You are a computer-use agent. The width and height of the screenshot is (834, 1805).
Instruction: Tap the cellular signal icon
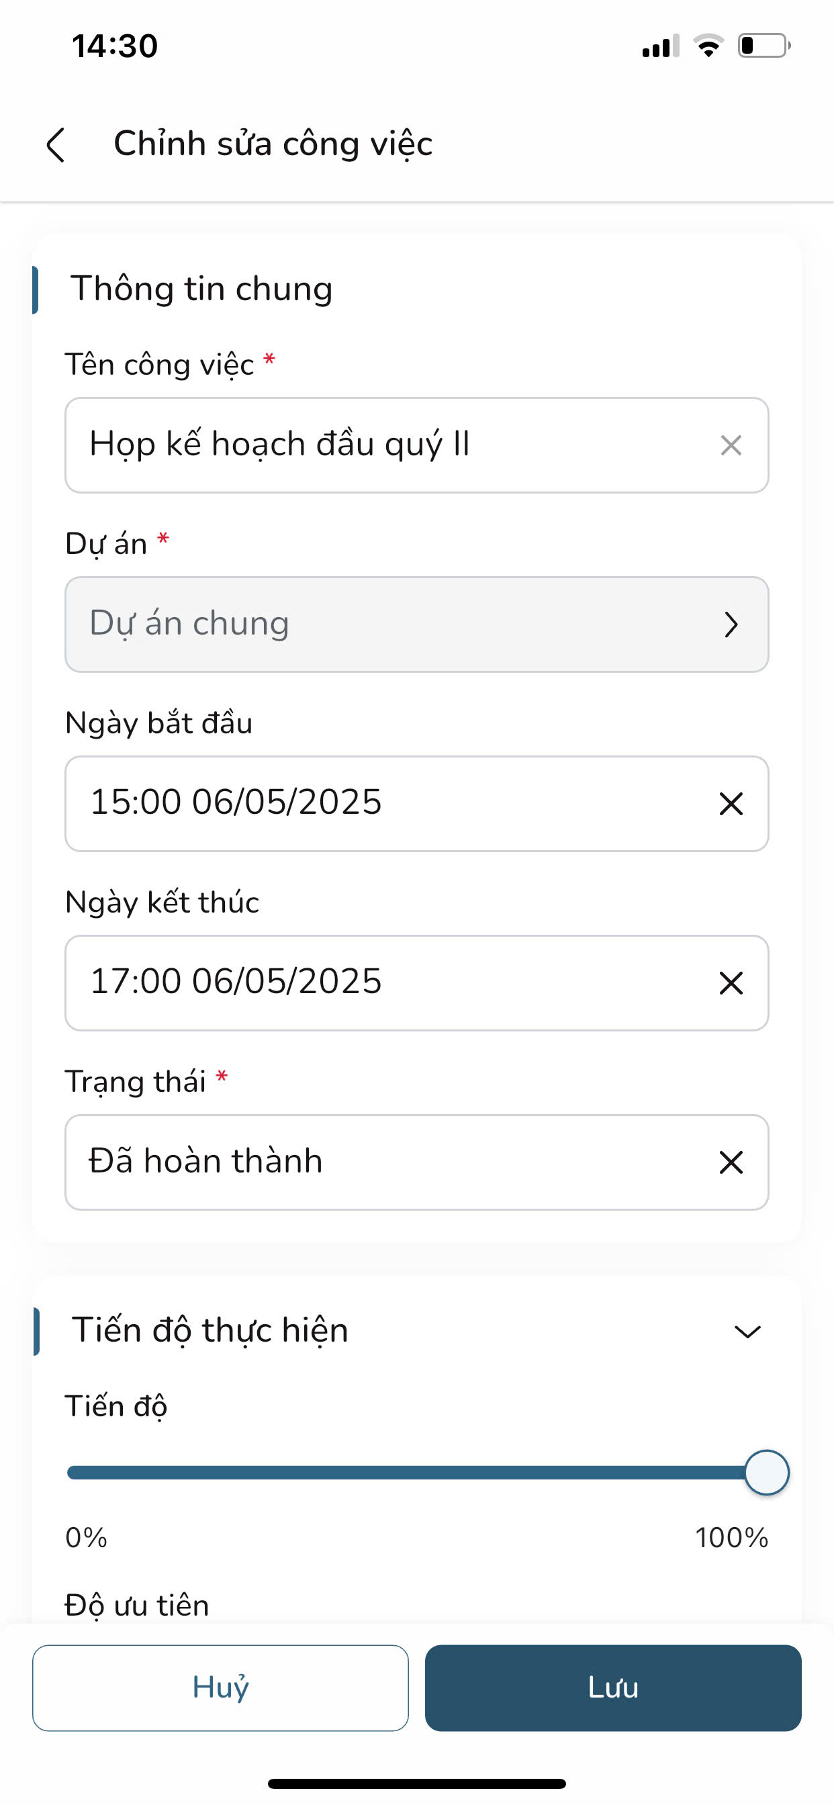(x=659, y=46)
